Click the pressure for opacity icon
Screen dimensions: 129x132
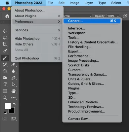pyautogui.click(x=125, y=16)
